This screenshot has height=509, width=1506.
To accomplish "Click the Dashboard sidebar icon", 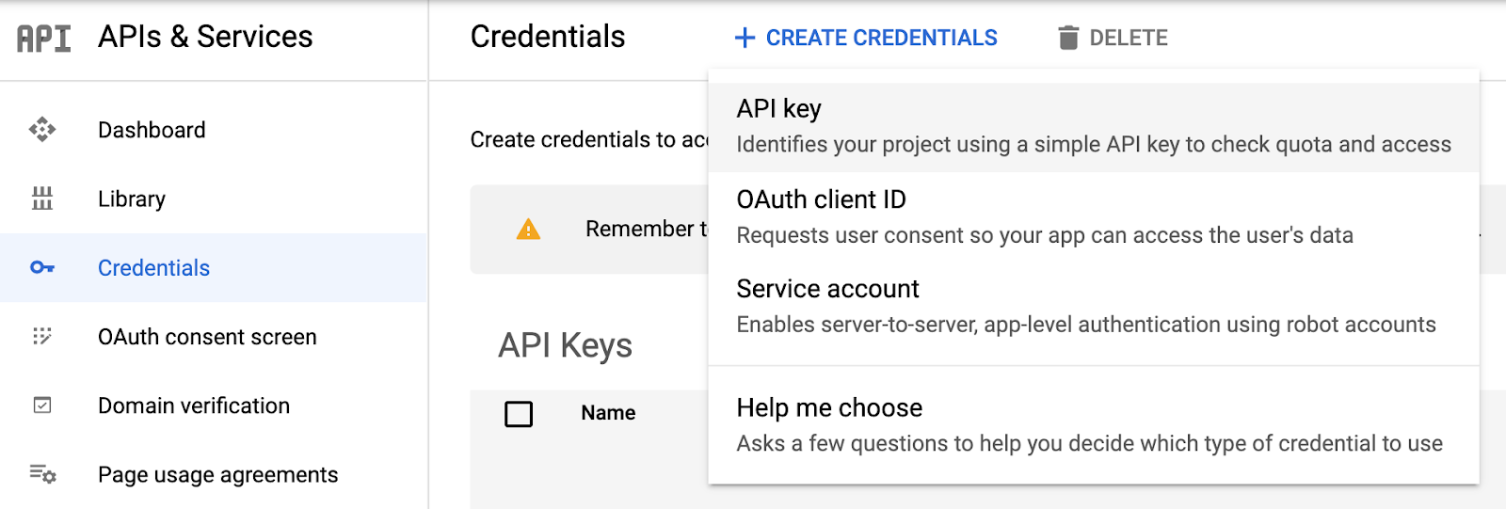I will pyautogui.click(x=42, y=130).
